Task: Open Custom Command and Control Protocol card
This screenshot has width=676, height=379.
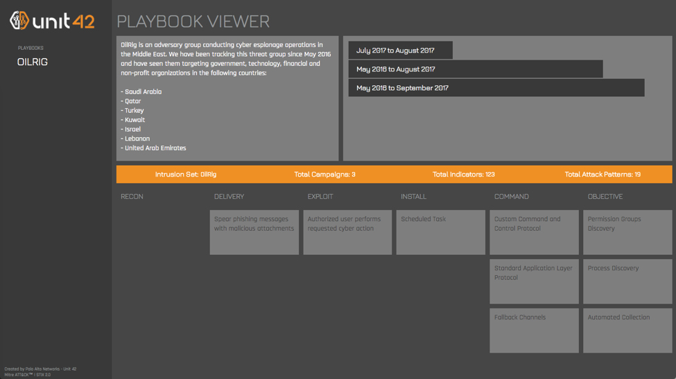Action: [534, 232]
